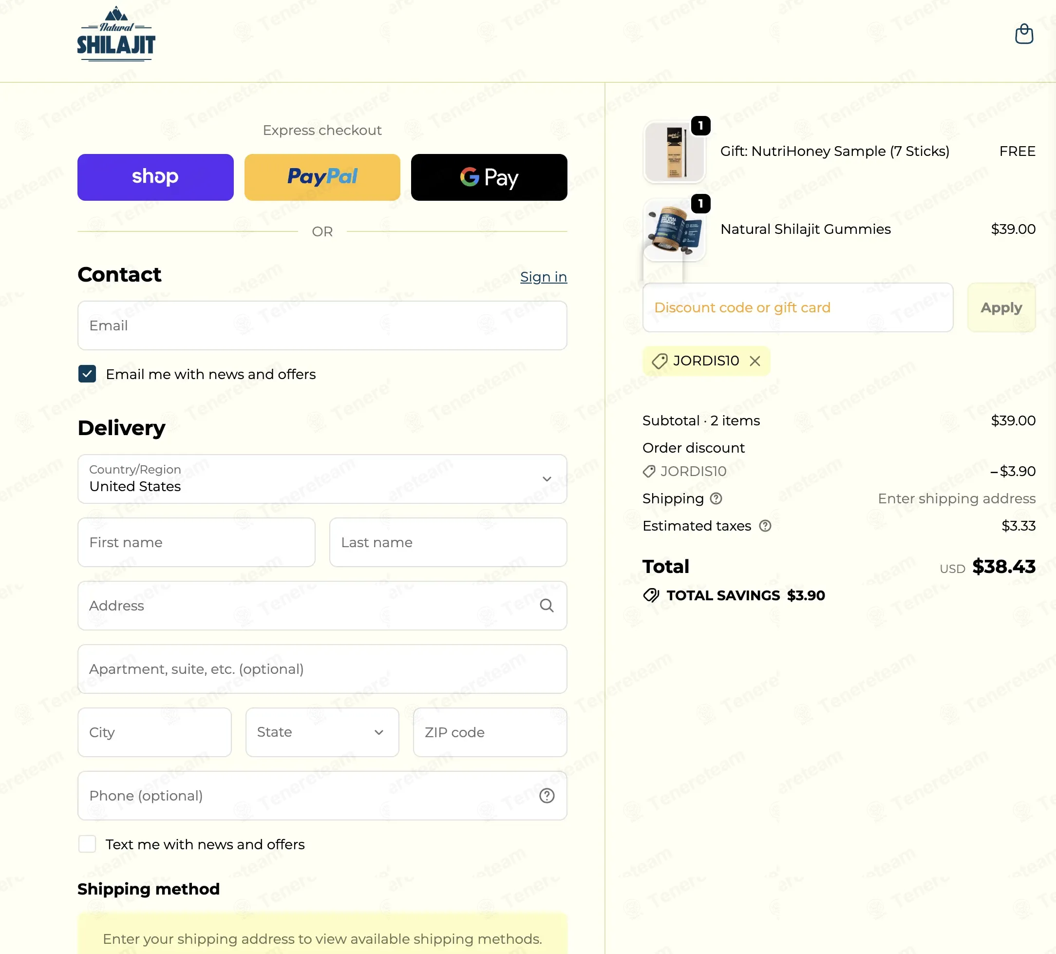Click the tag icon on JORDIS10 chip

click(x=659, y=361)
